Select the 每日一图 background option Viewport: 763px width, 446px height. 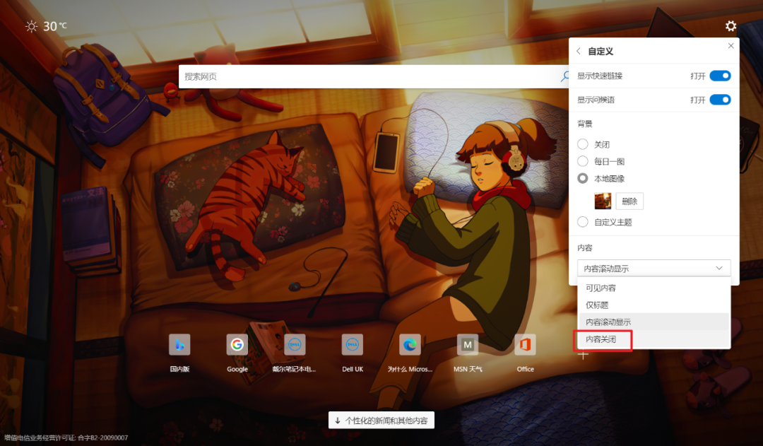582,161
